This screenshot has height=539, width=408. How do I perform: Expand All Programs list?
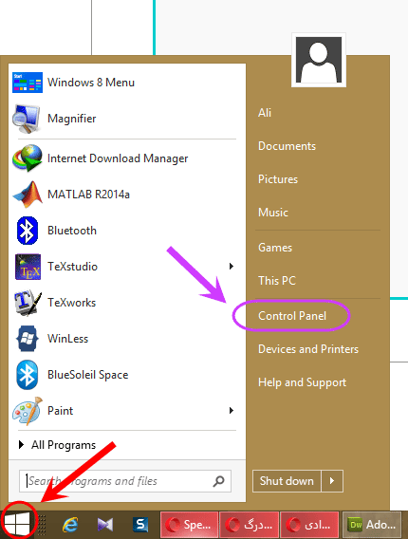click(x=57, y=445)
